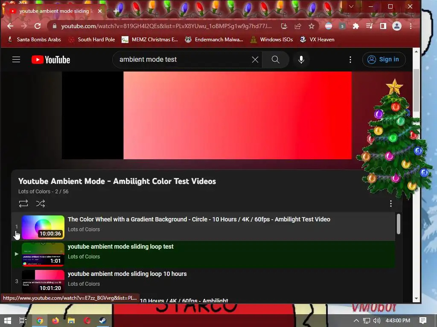Open the playlist panel three-dot menu
The height and width of the screenshot is (327, 437).
click(x=391, y=204)
